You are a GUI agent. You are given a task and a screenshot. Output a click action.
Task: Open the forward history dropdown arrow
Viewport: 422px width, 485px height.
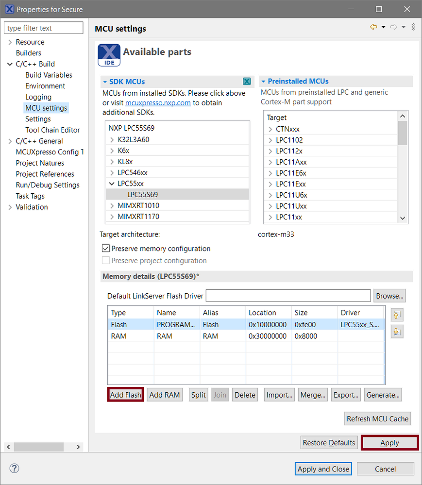coord(404,27)
